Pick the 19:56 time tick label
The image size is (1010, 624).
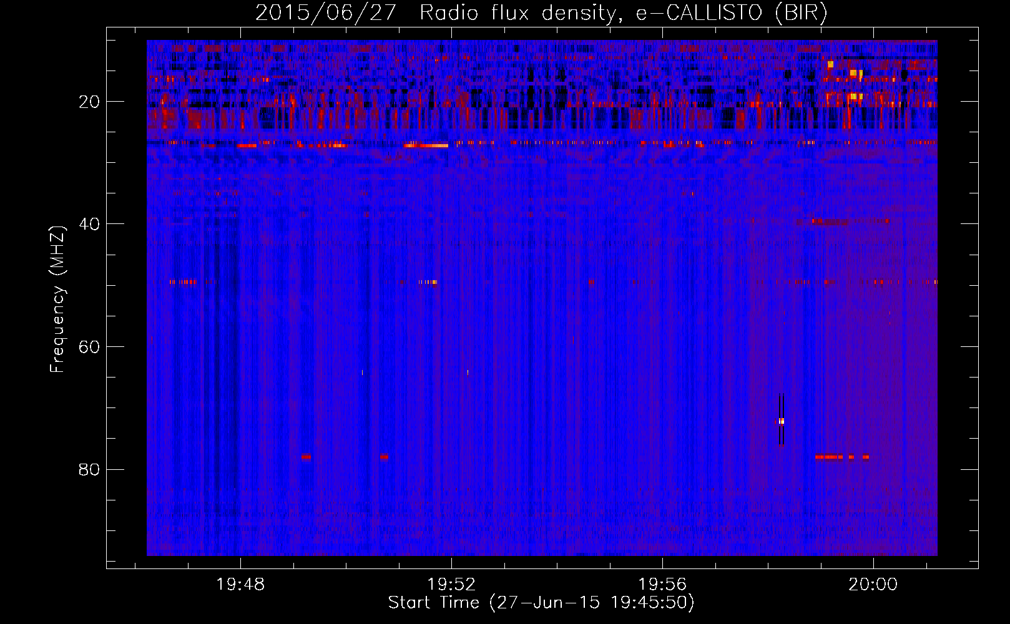662,584
